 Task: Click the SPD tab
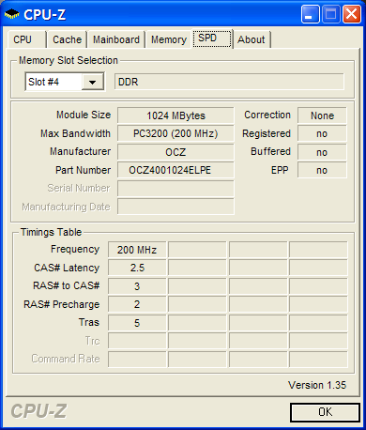coord(212,38)
